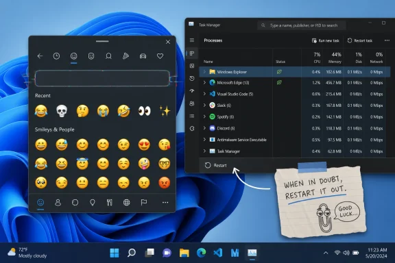Select the People emoji category
The image size is (395, 263).
pos(58,202)
